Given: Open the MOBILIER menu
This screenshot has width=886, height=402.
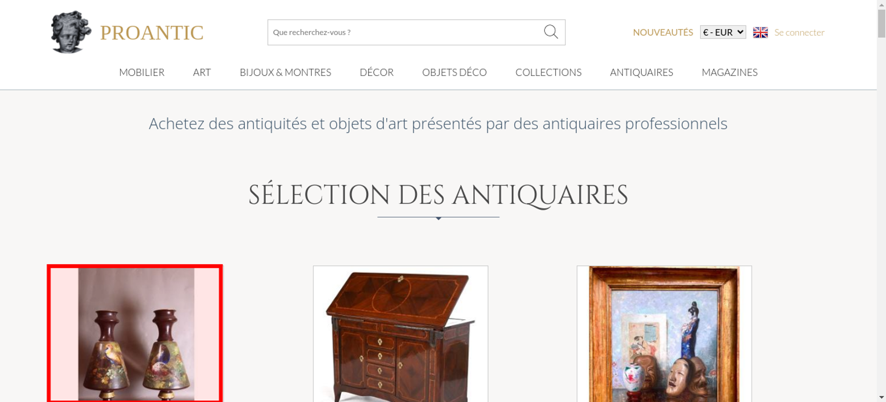Looking at the screenshot, I should (x=142, y=72).
